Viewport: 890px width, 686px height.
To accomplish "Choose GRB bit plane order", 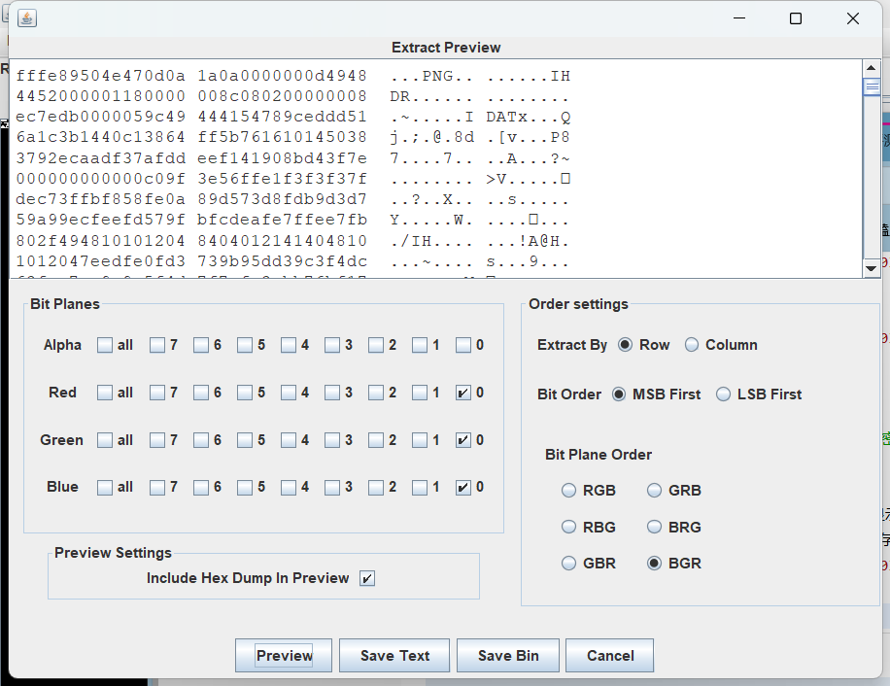I will pyautogui.click(x=655, y=491).
